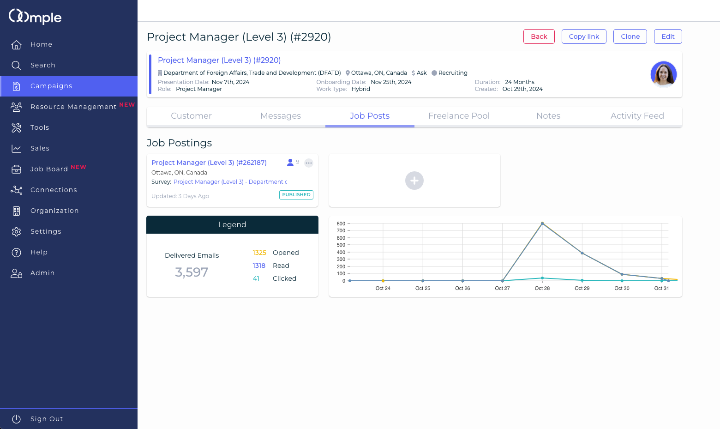Image resolution: width=720 pixels, height=429 pixels.
Task: Click the Sign Out power icon
Action: [x=17, y=419]
